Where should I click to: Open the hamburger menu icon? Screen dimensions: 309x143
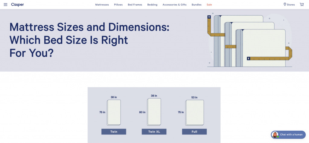point(5,5)
